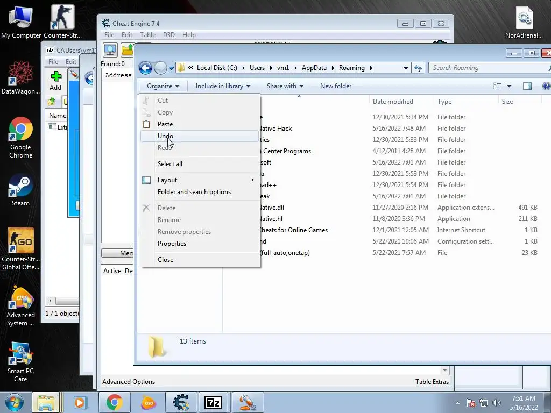Open Windows Media Player taskbar icon
The image size is (551, 413).
[80, 402]
